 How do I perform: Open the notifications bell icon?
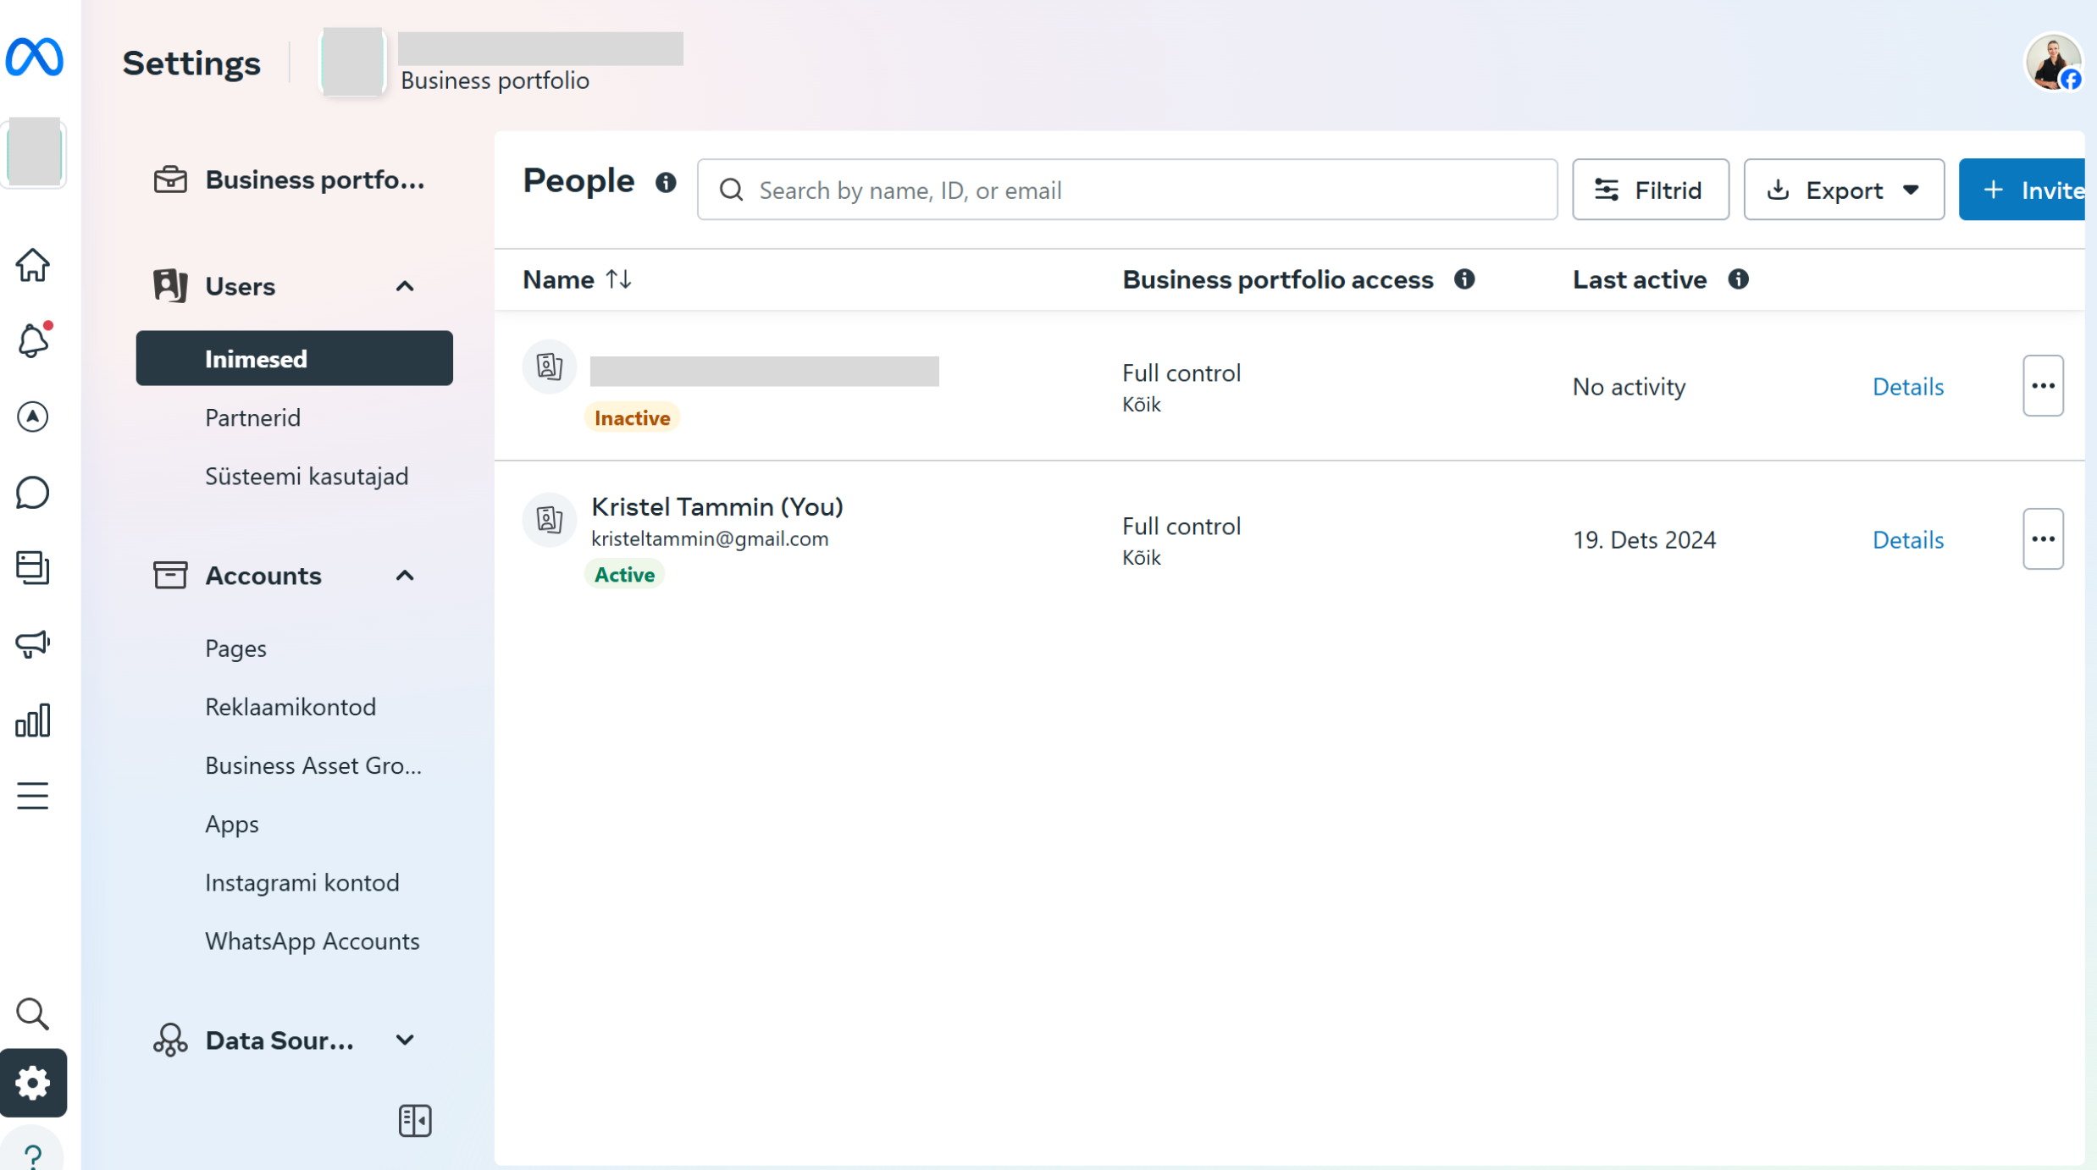33,341
